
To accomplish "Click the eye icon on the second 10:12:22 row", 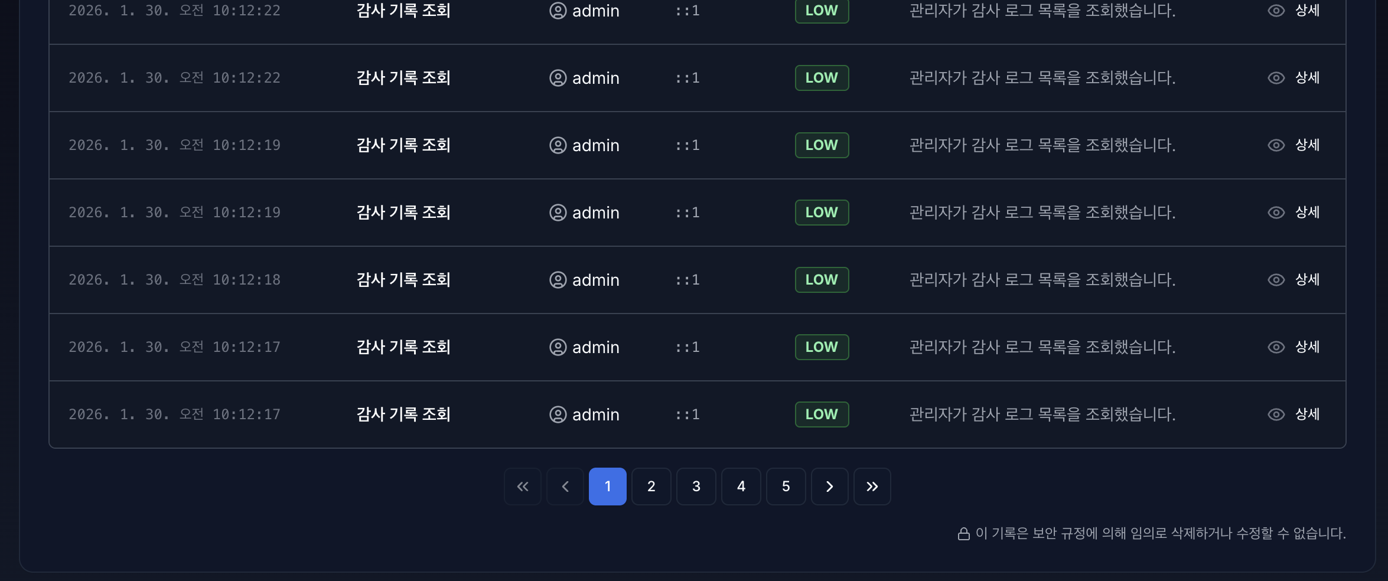I will (1276, 77).
